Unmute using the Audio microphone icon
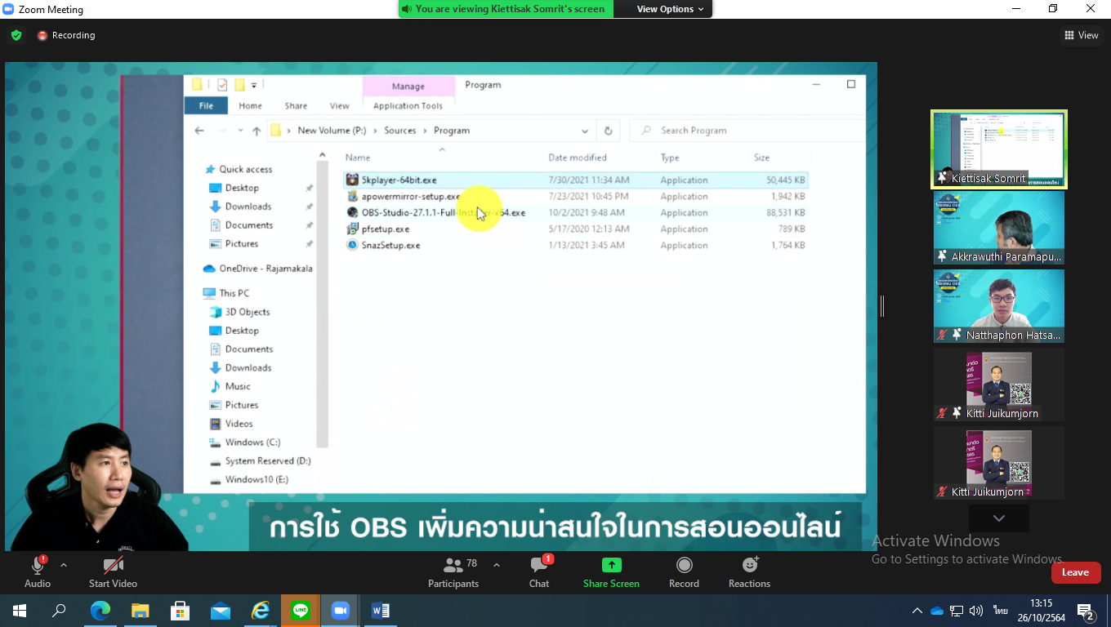The image size is (1111, 627). tap(38, 566)
